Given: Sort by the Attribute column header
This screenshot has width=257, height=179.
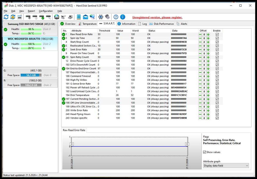Looking at the screenshot, I should [84, 31].
